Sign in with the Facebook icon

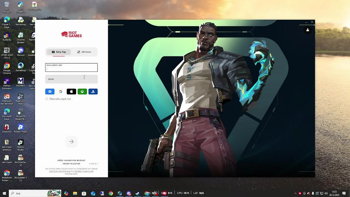[x=50, y=92]
